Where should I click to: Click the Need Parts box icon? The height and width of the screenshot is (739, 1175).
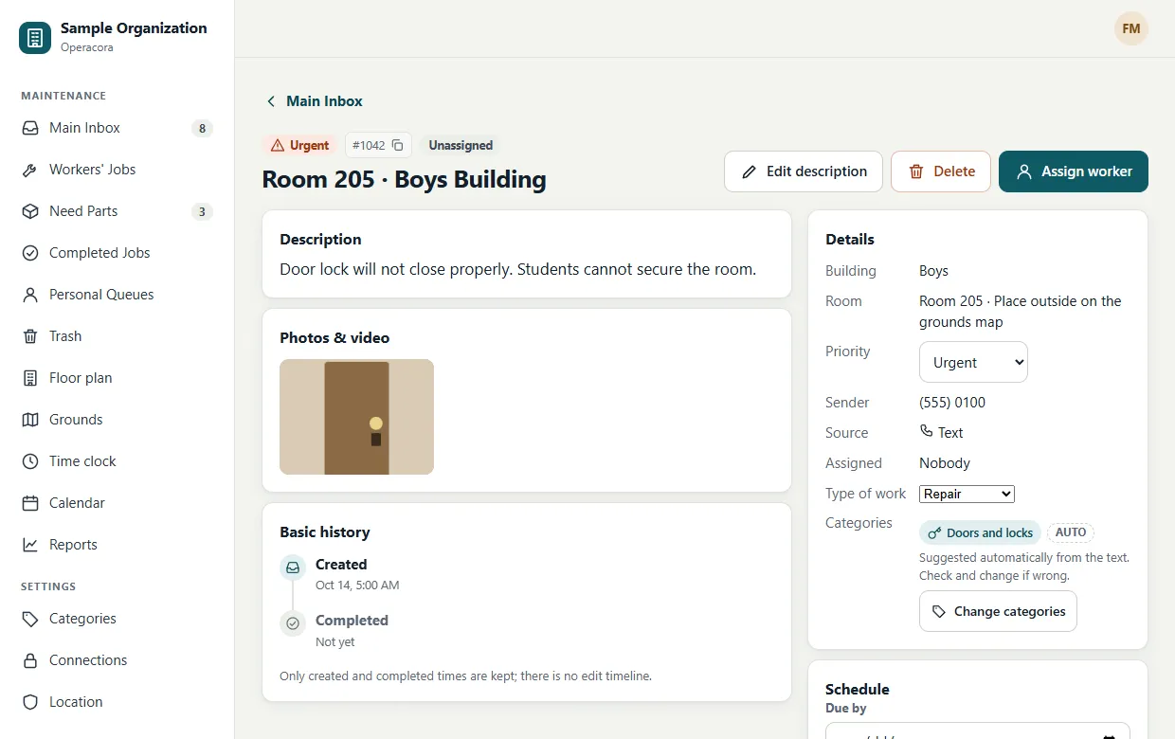pyautogui.click(x=30, y=211)
